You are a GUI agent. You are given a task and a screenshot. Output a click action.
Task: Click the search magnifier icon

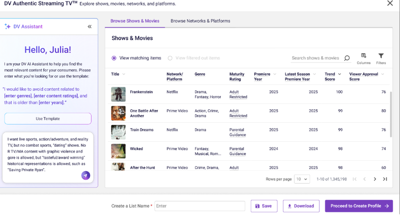click(x=347, y=58)
